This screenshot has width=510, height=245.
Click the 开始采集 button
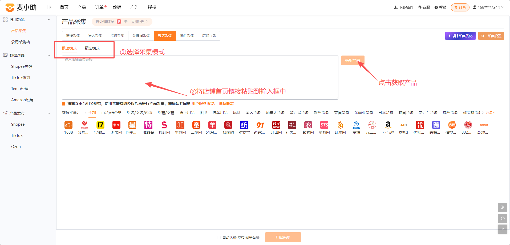[x=283, y=237]
